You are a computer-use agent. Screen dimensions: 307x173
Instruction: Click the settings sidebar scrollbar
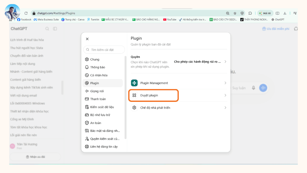click(x=125, y=97)
